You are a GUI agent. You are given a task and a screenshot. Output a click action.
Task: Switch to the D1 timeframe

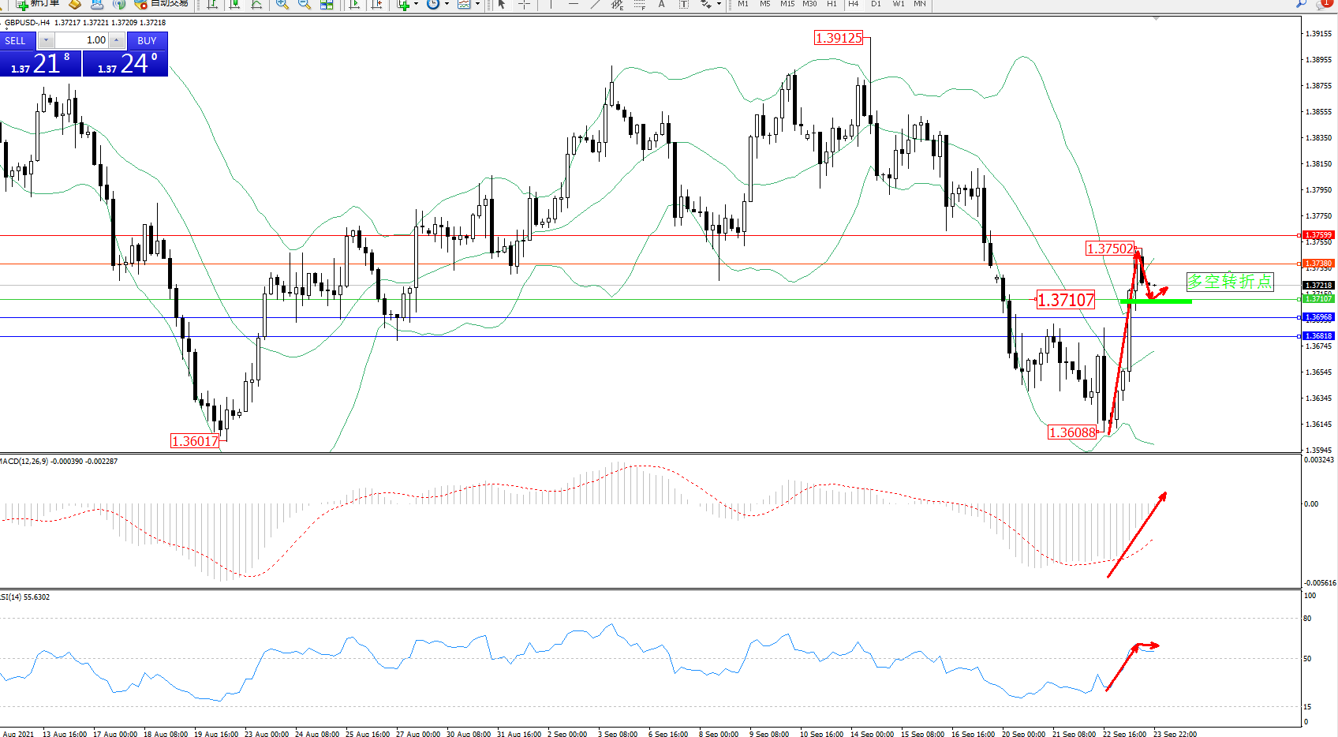coord(876,4)
